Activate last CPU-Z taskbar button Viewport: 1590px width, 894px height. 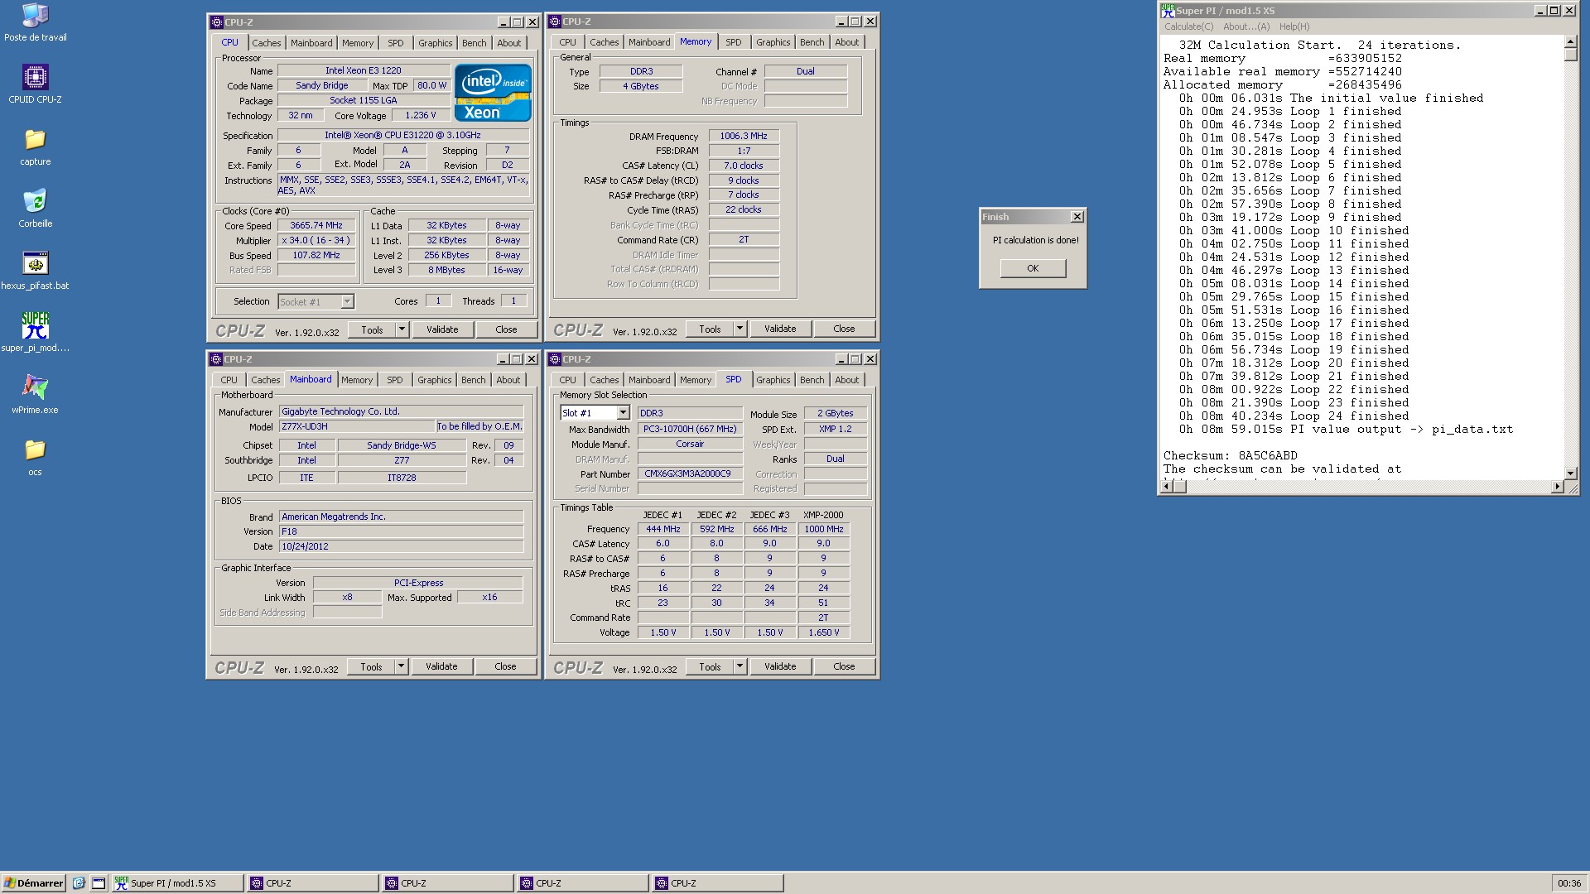pos(717,883)
